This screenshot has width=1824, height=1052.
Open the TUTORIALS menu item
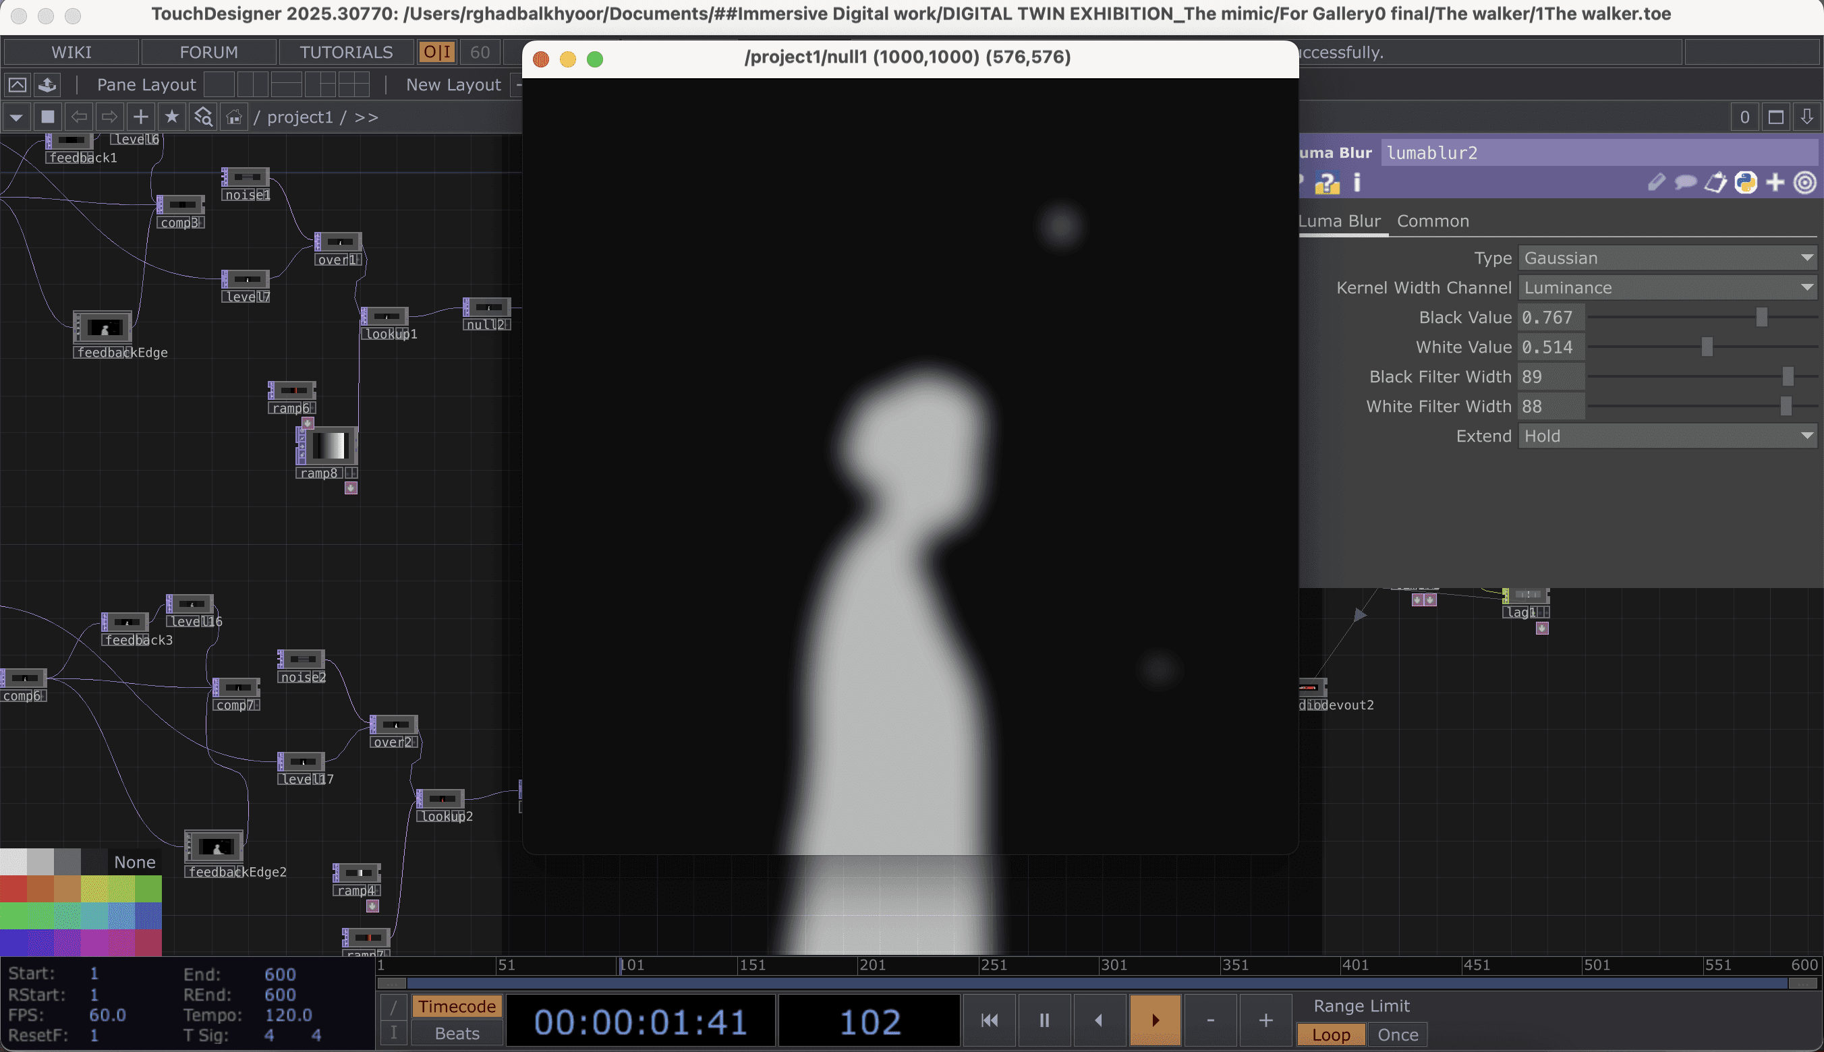346,52
